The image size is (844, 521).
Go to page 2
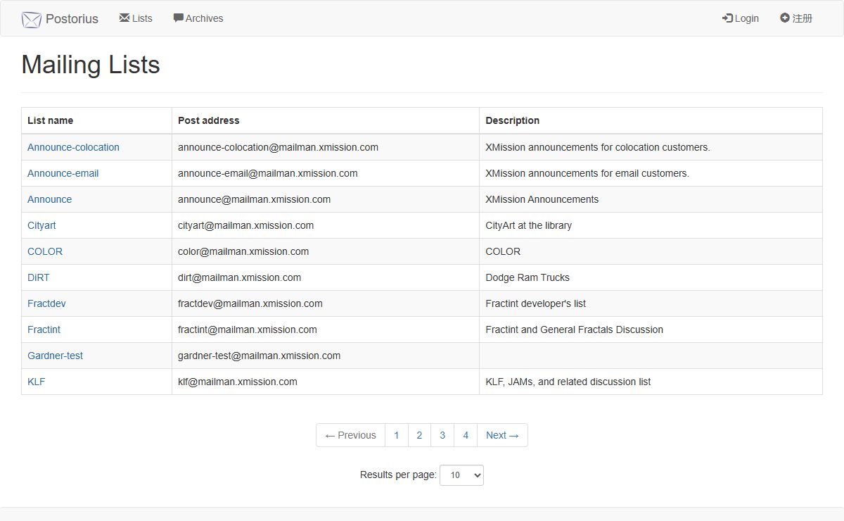[x=419, y=435]
